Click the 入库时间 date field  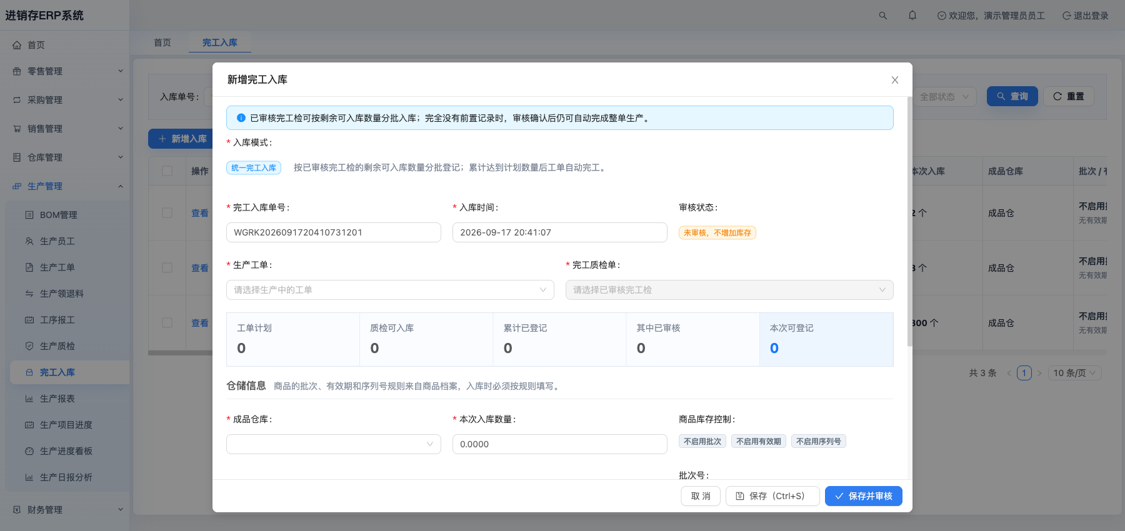[560, 232]
